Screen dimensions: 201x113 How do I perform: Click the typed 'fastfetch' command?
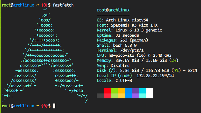pos(63,5)
